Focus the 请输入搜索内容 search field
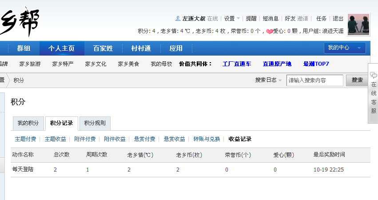The height and width of the screenshot is (200, 378). [x=314, y=80]
